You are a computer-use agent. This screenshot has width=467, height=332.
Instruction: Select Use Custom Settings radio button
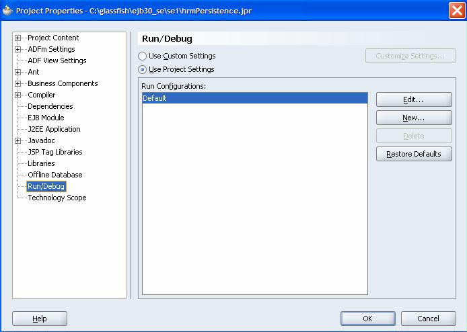click(143, 56)
